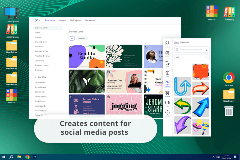Screen dimensions: 240x160
Task: Select the Text tool icon
Action: [x=167, y=64]
